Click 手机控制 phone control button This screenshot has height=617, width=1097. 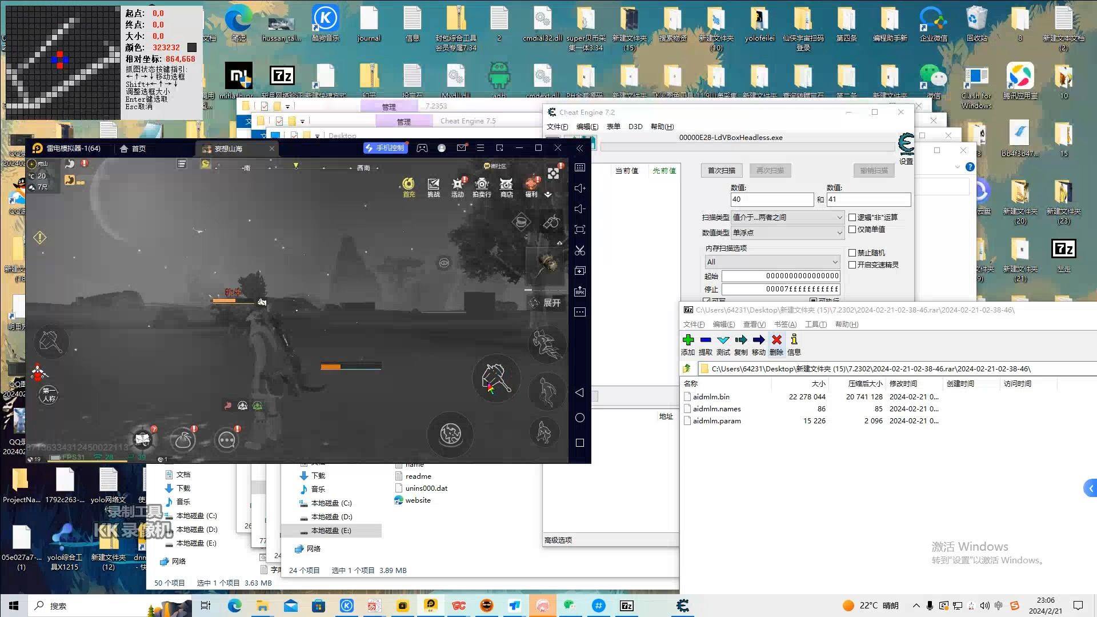pos(385,148)
